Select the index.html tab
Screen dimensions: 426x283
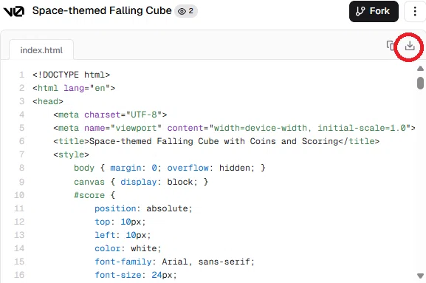(x=41, y=50)
